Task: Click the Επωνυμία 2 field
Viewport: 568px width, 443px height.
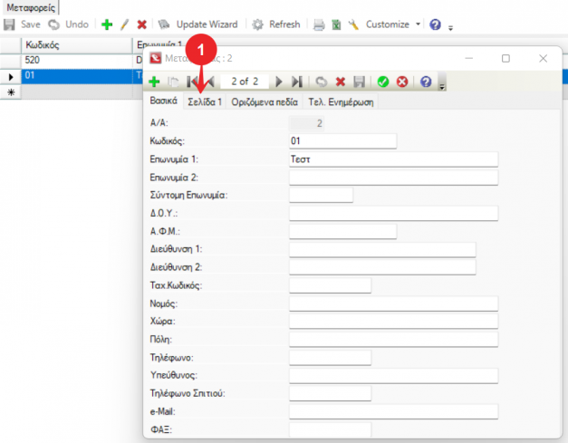Action: coord(393,178)
